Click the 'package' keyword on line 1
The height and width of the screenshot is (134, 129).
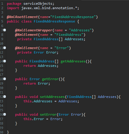point(14,4)
